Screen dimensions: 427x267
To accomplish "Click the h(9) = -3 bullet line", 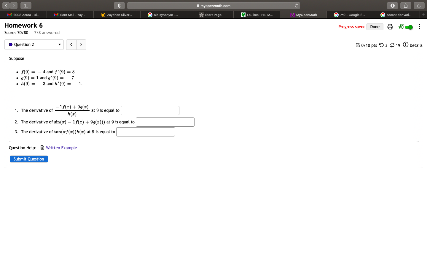I will 52,84.
